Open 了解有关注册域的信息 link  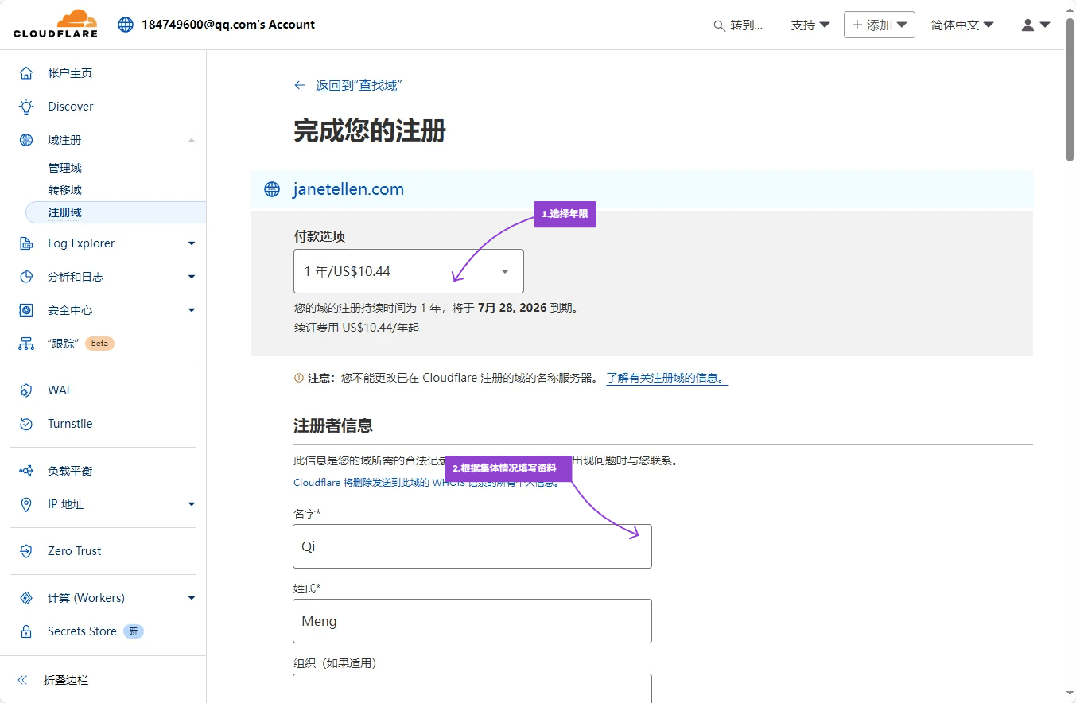click(666, 378)
